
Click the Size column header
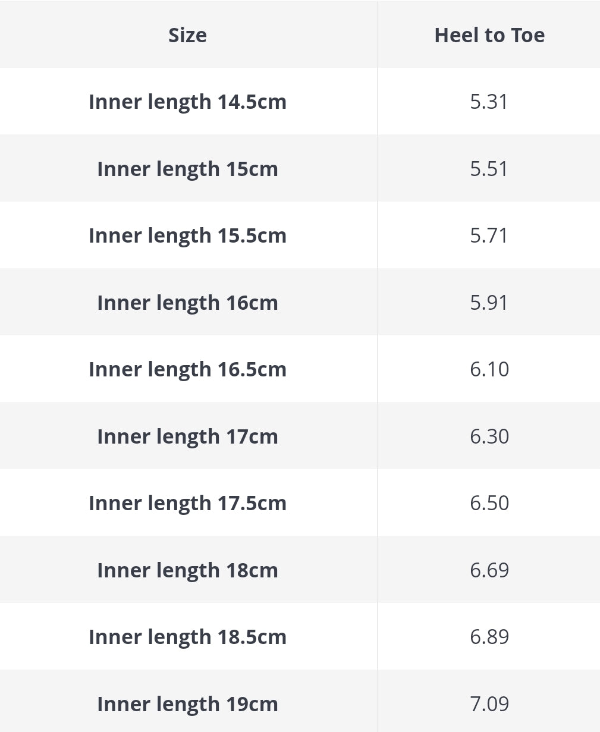[x=187, y=35]
